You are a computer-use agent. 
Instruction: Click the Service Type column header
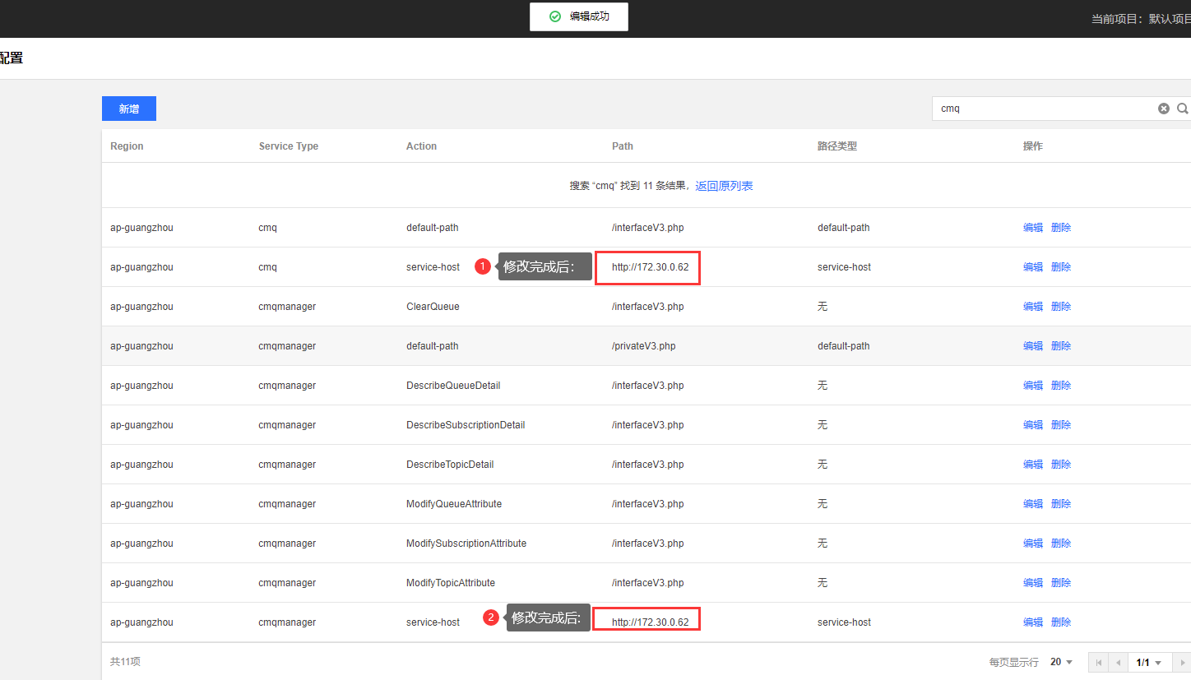click(x=289, y=146)
